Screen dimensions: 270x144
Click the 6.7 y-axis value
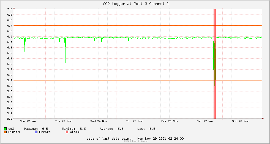(10, 26)
